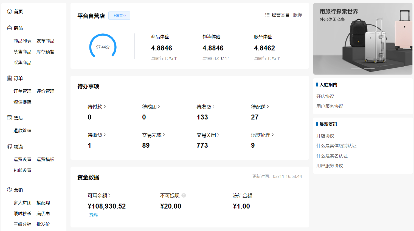Click the question mark help icon beside 不可提现
The height and width of the screenshot is (231, 414).
(x=184, y=195)
